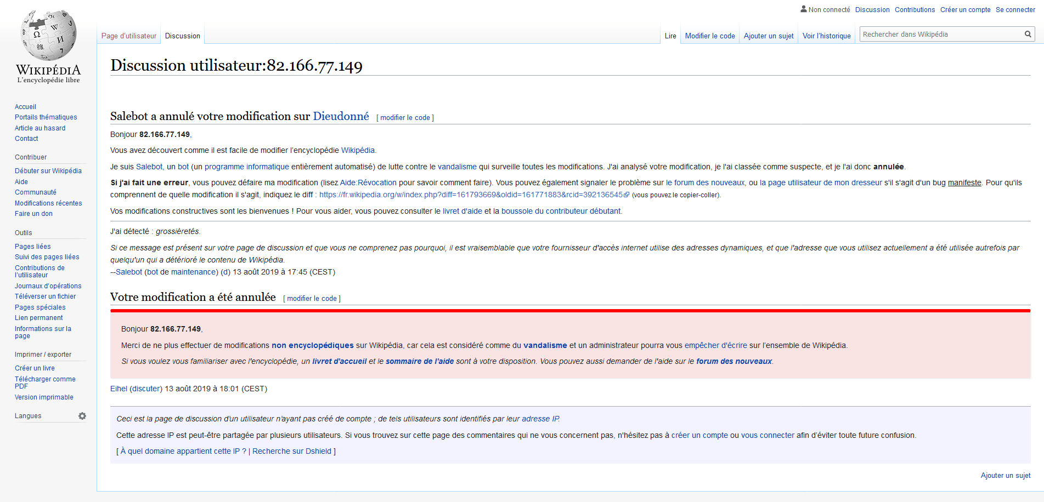
Task: Click Faire un don
Action: pos(33,214)
